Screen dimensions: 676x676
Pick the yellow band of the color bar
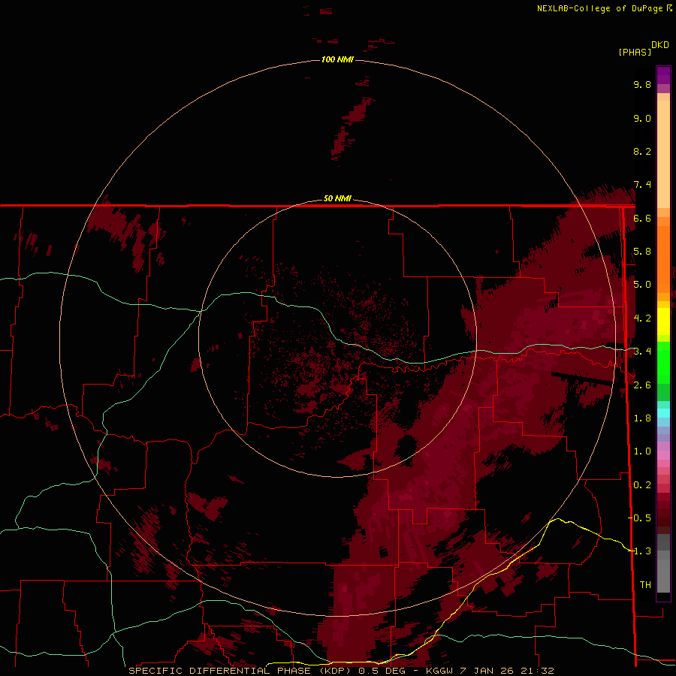[663, 321]
